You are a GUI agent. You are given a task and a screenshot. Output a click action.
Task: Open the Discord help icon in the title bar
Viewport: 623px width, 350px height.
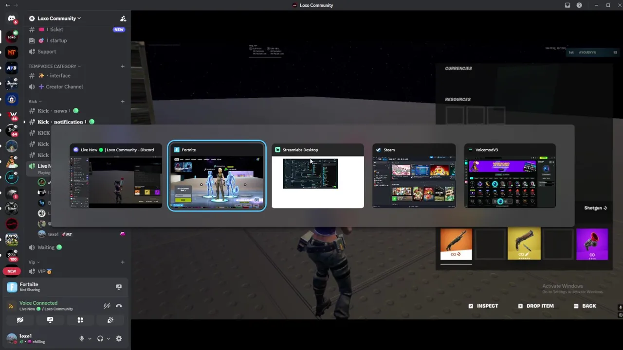pos(579,5)
